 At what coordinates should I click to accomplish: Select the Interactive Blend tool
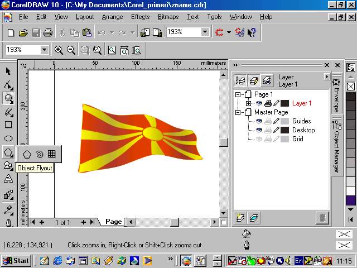point(8,195)
